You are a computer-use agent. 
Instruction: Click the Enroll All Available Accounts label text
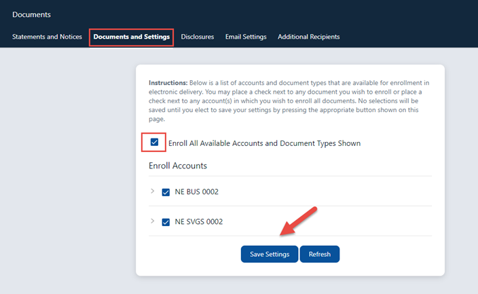264,143
